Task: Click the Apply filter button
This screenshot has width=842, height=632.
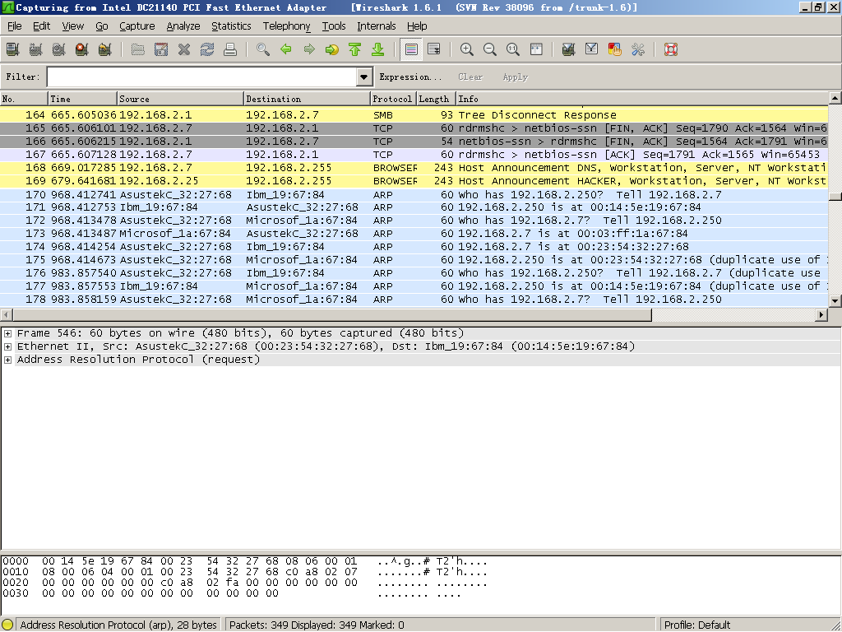Action: pos(515,77)
